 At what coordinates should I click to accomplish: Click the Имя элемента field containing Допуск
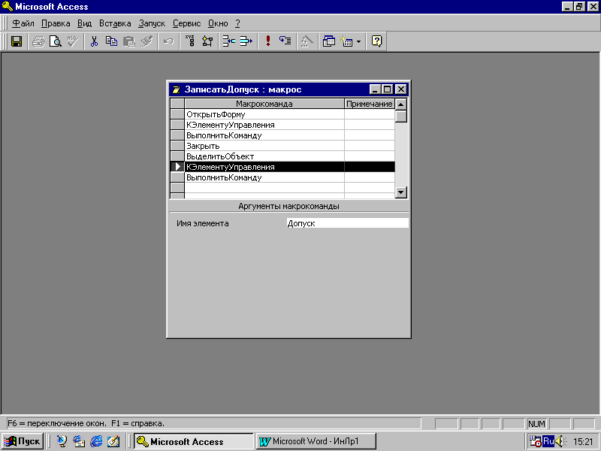[347, 223]
